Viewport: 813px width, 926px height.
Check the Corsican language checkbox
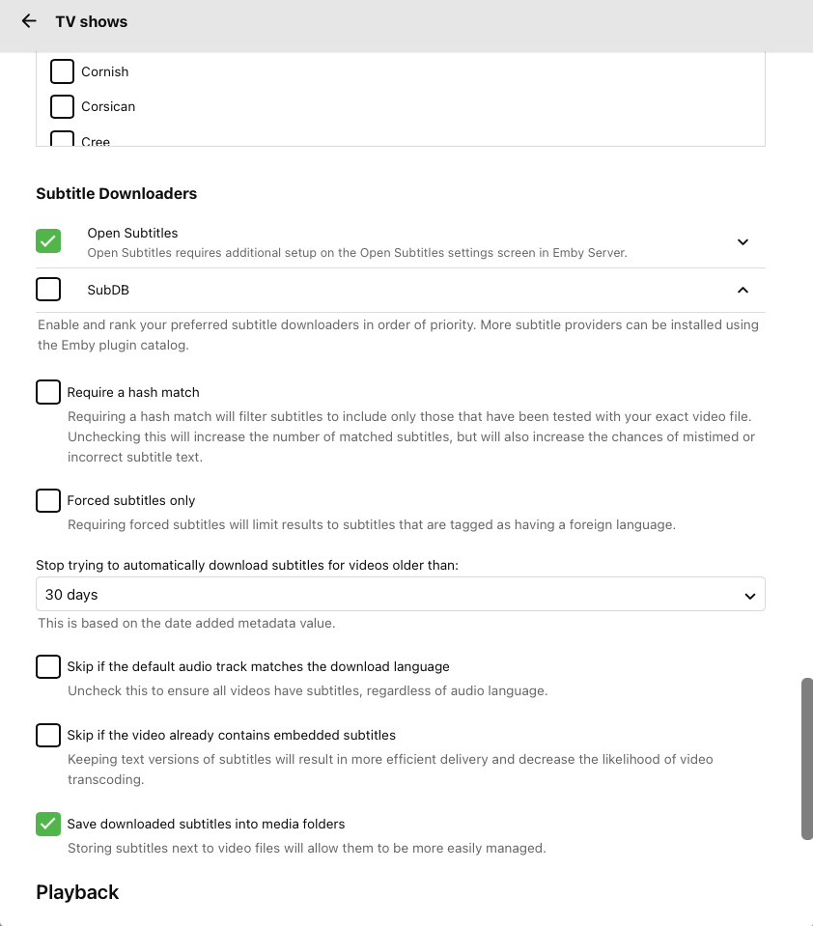click(x=62, y=106)
